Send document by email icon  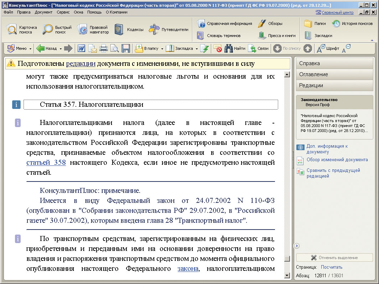coord(92,48)
